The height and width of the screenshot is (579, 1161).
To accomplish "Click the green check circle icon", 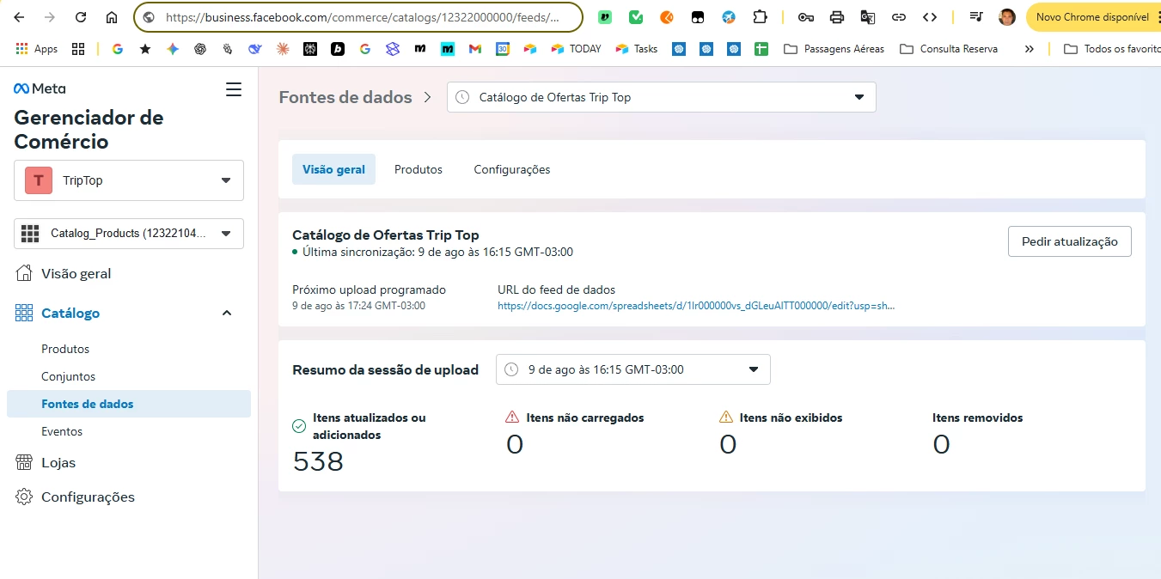I will 300,426.
